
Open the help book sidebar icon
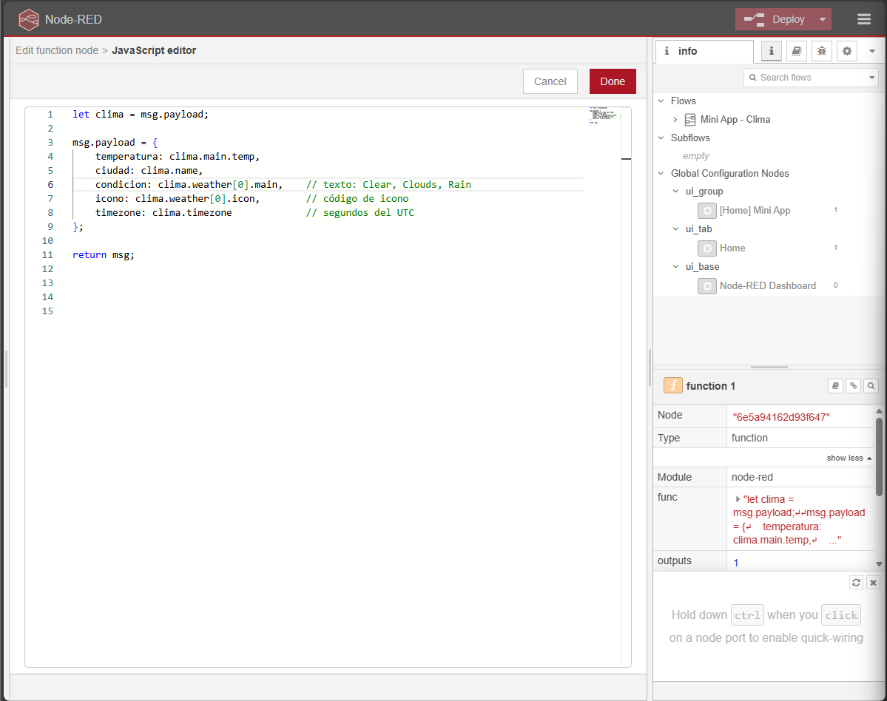(797, 51)
